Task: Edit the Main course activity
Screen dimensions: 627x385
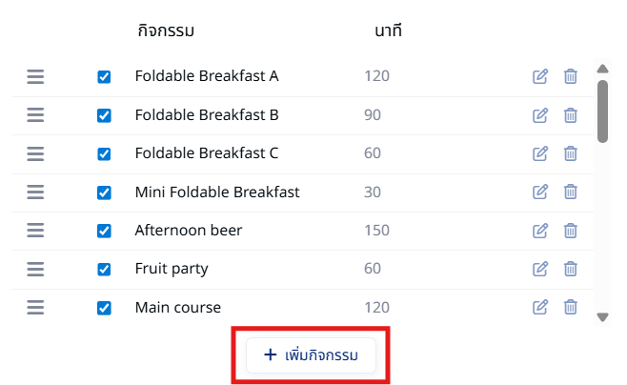Action: click(x=540, y=308)
